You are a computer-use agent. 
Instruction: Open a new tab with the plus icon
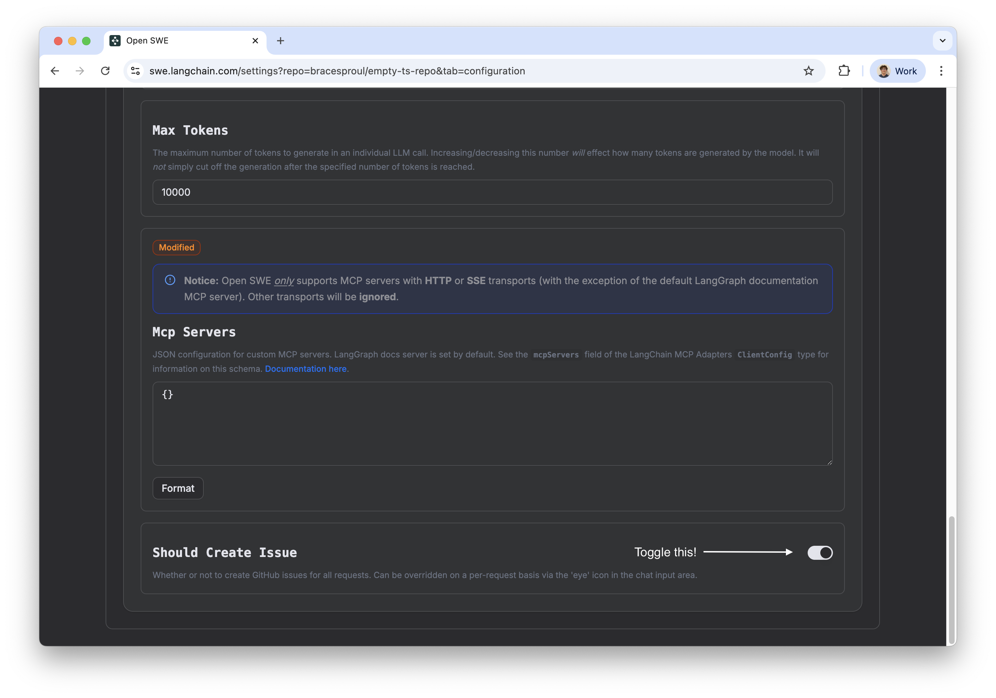click(281, 40)
